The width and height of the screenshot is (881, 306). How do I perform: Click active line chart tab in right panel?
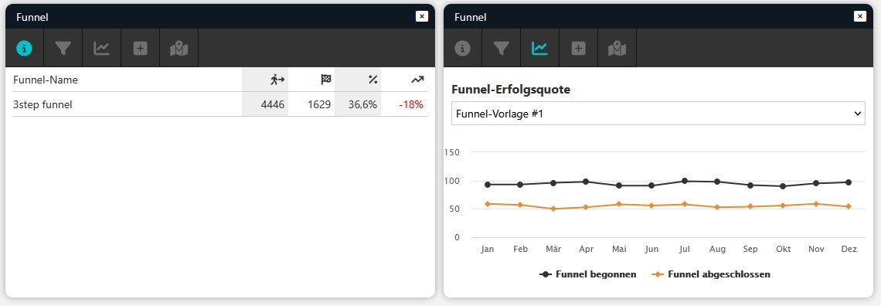540,48
